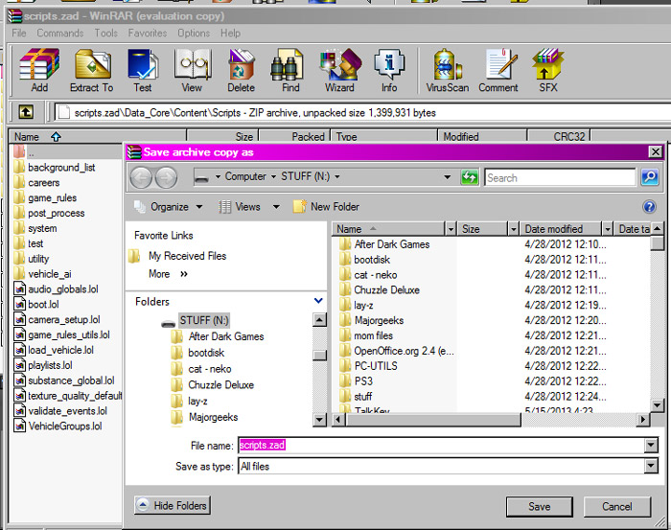Open the Find binoculars tool

(x=290, y=71)
